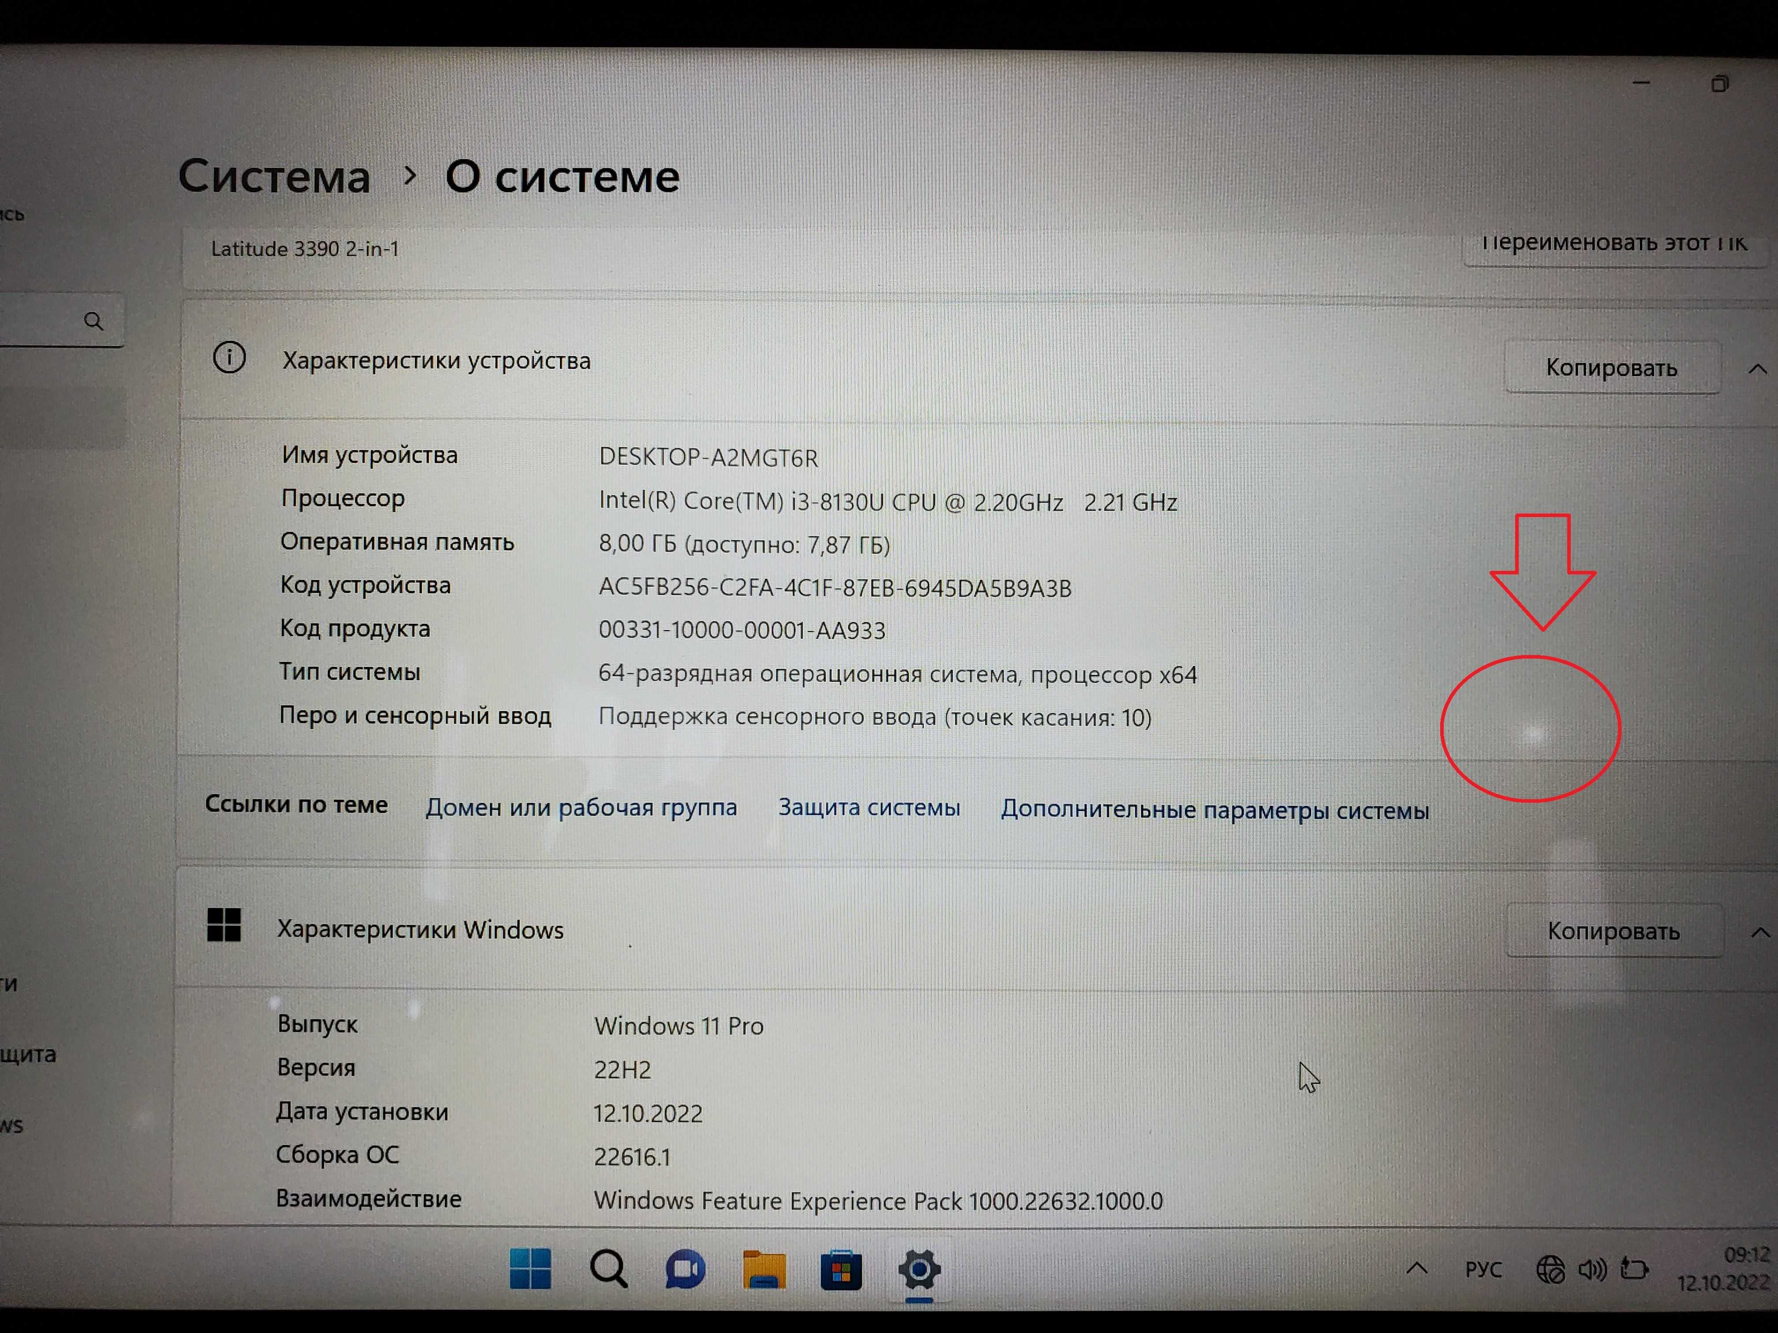This screenshot has height=1333, width=1778.
Task: Copy device specifications (Характеристики устройства)
Action: [x=1613, y=368]
